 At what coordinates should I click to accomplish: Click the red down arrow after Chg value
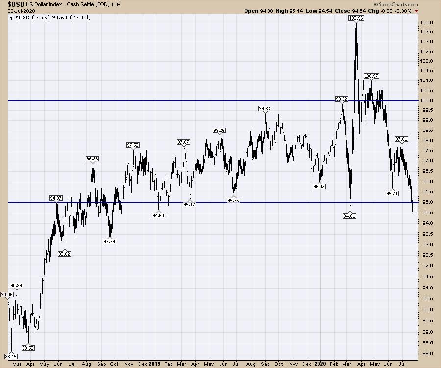(416, 11)
